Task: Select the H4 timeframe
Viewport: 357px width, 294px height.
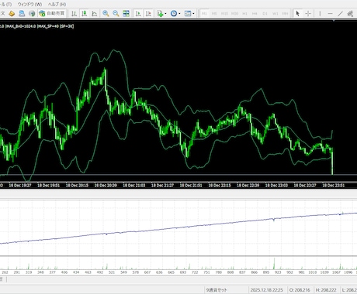Action: click(255, 13)
